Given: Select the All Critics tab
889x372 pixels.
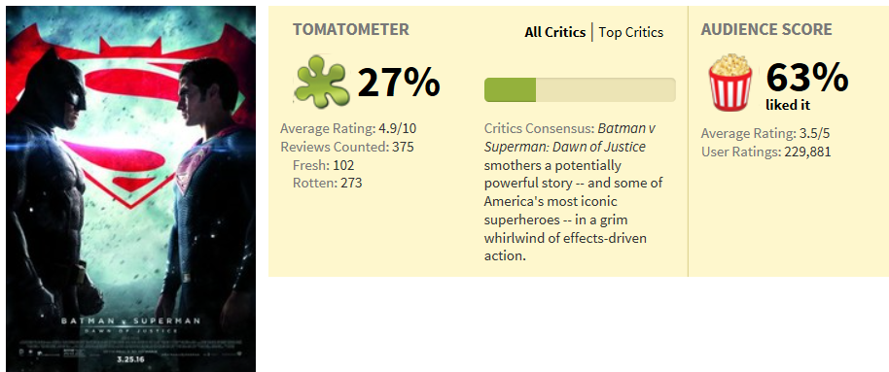Looking at the screenshot, I should 555,33.
